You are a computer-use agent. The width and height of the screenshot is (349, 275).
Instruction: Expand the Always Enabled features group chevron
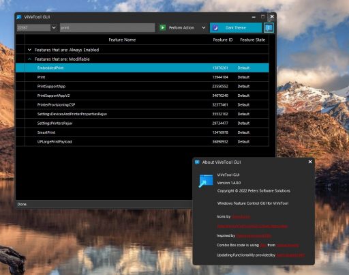[x=29, y=50]
